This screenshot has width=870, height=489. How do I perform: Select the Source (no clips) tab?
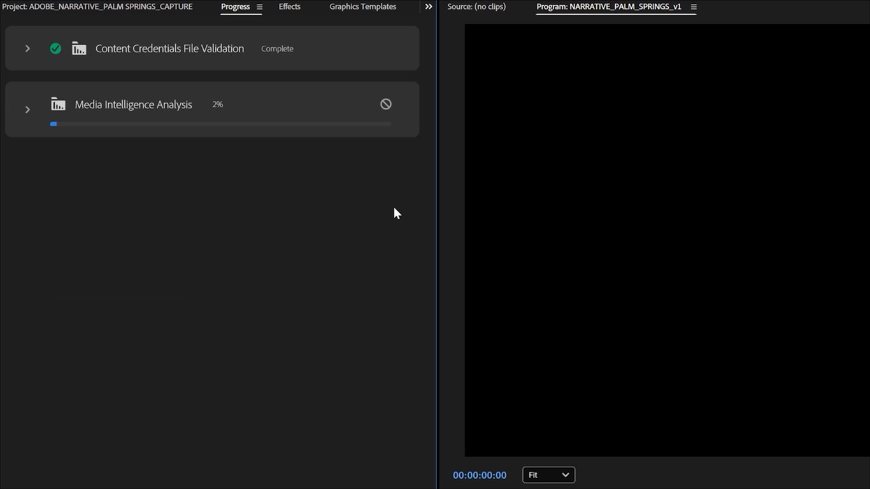click(x=476, y=7)
